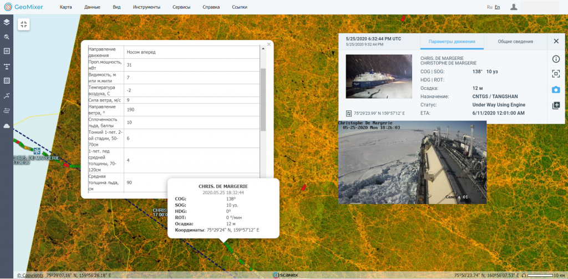
Task: Click the ice table vertical scrollbar
Action: (263, 100)
